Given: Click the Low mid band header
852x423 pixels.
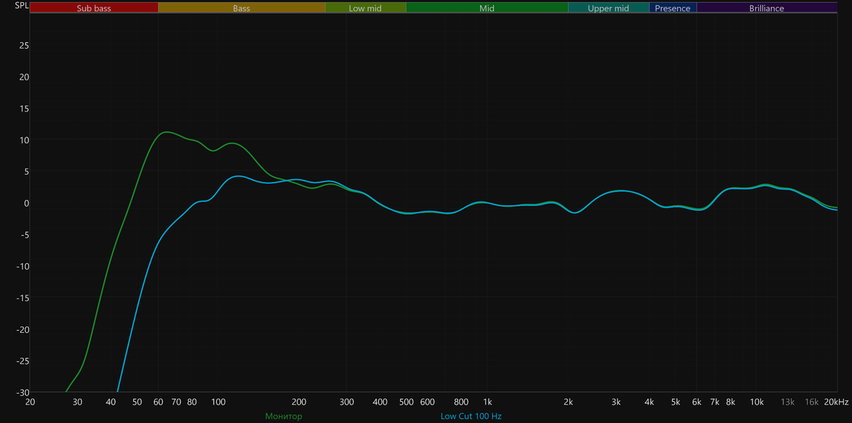Looking at the screenshot, I should (365, 8).
